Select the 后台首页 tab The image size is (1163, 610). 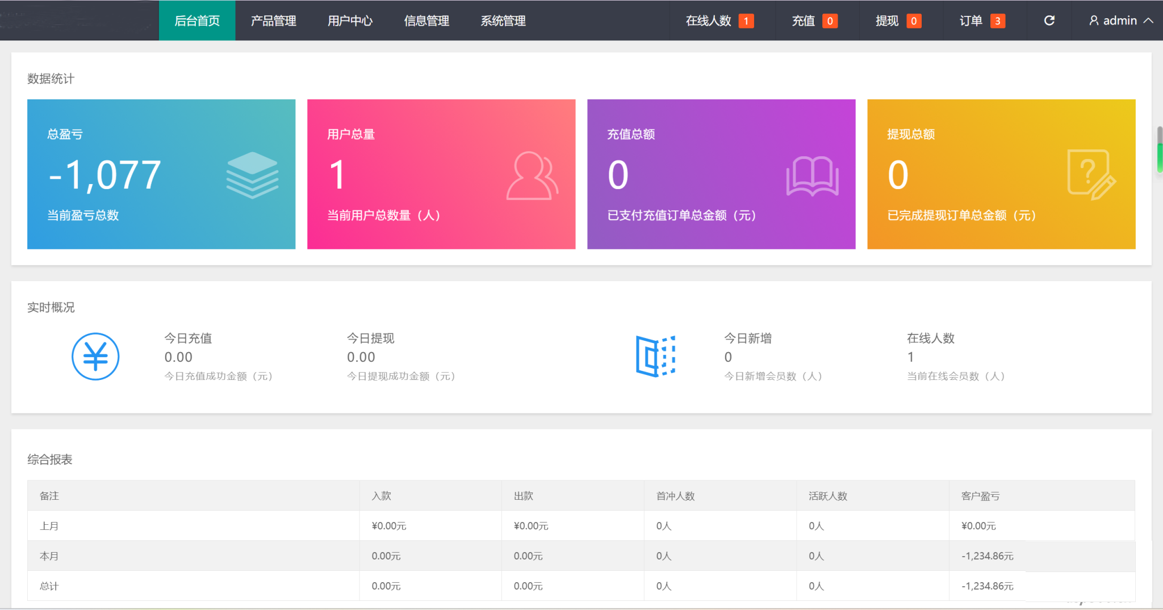click(197, 20)
